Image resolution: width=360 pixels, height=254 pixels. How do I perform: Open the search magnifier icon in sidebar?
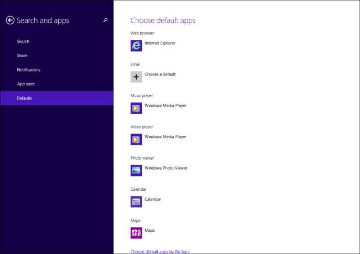pos(105,20)
